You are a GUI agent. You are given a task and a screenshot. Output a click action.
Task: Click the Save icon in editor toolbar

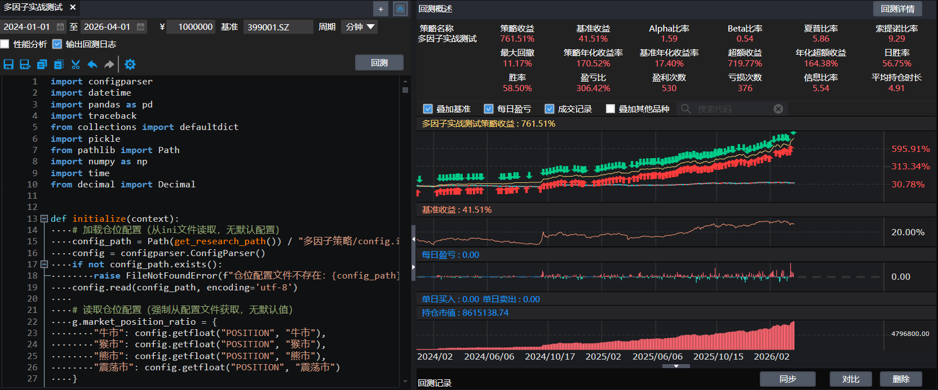pos(8,64)
